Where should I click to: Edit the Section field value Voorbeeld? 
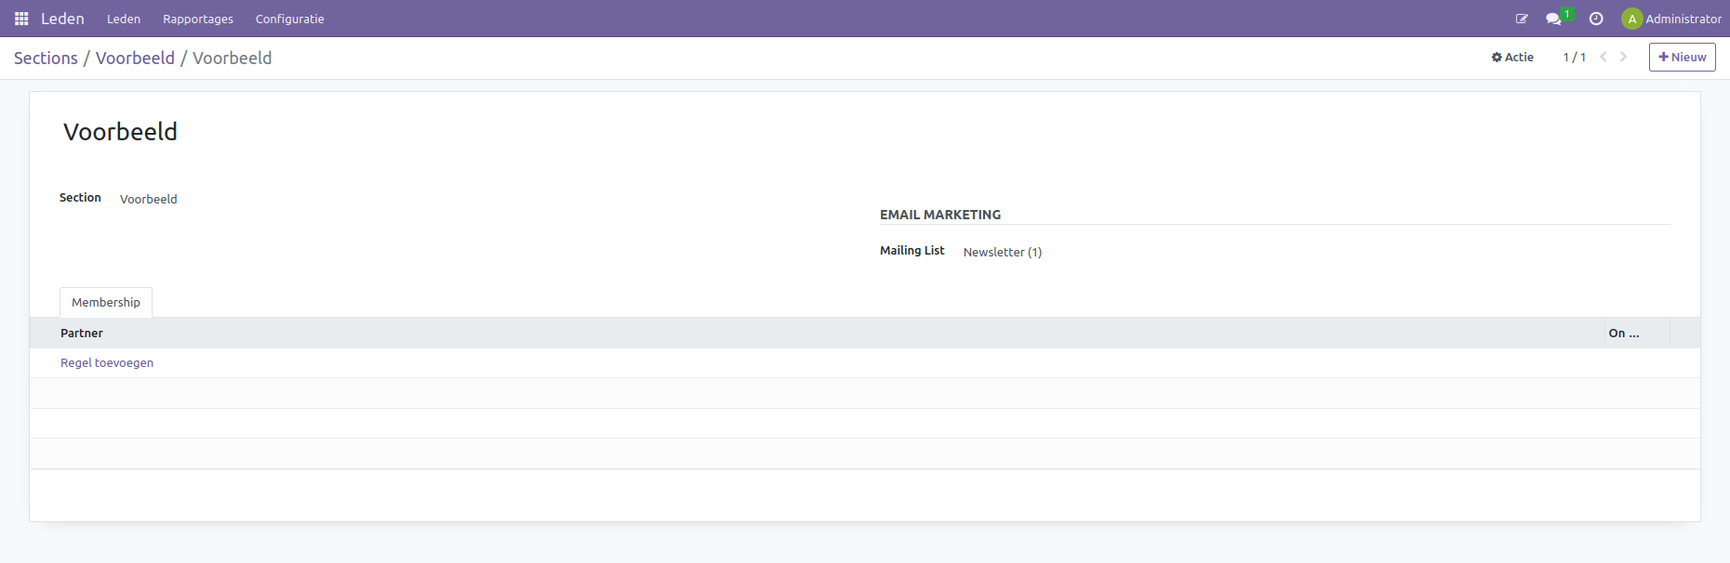pyautogui.click(x=149, y=199)
